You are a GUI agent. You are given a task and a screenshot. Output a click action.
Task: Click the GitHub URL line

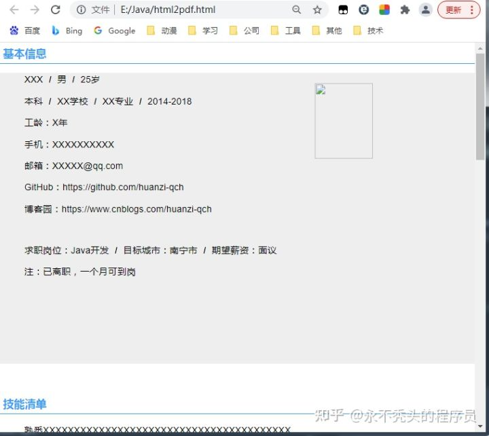pos(104,187)
